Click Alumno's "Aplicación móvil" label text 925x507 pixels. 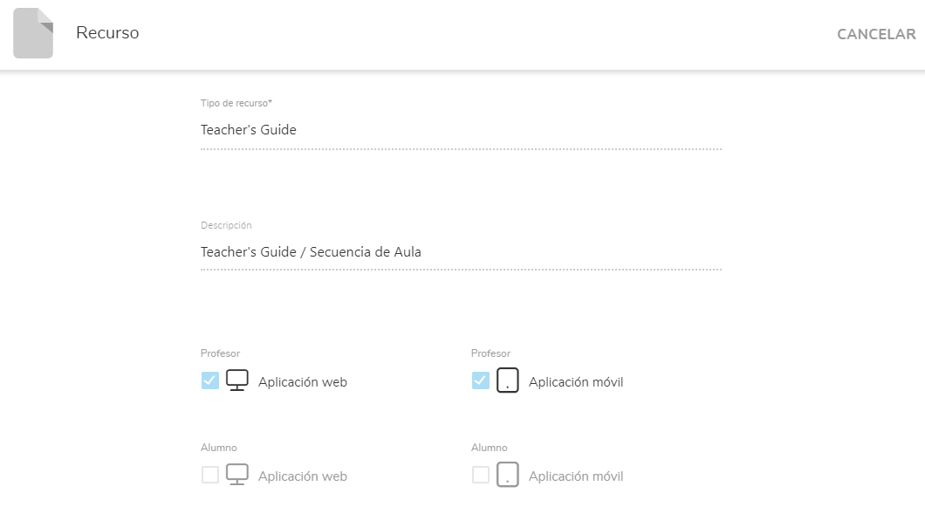point(576,476)
